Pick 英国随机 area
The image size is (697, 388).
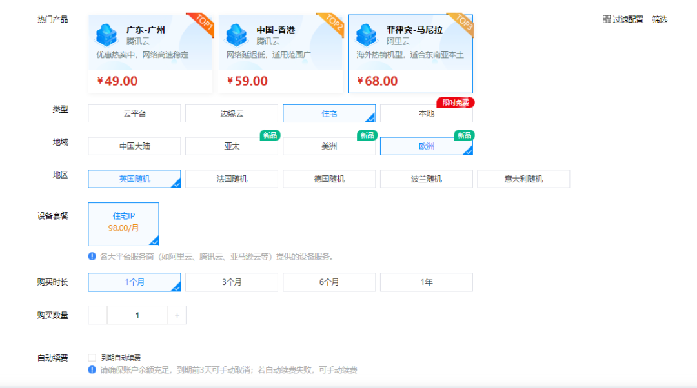coord(134,179)
